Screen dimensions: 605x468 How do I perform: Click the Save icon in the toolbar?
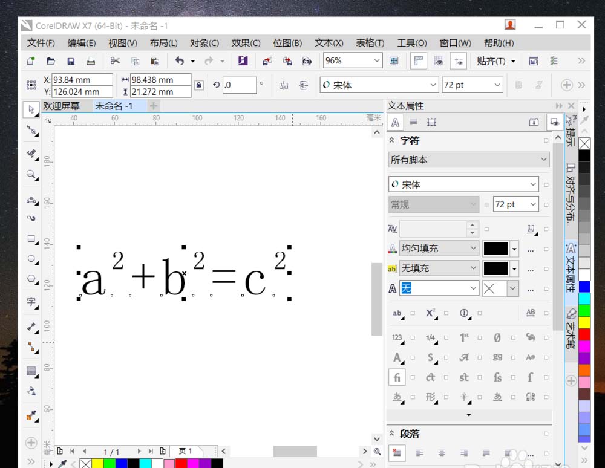(71, 61)
